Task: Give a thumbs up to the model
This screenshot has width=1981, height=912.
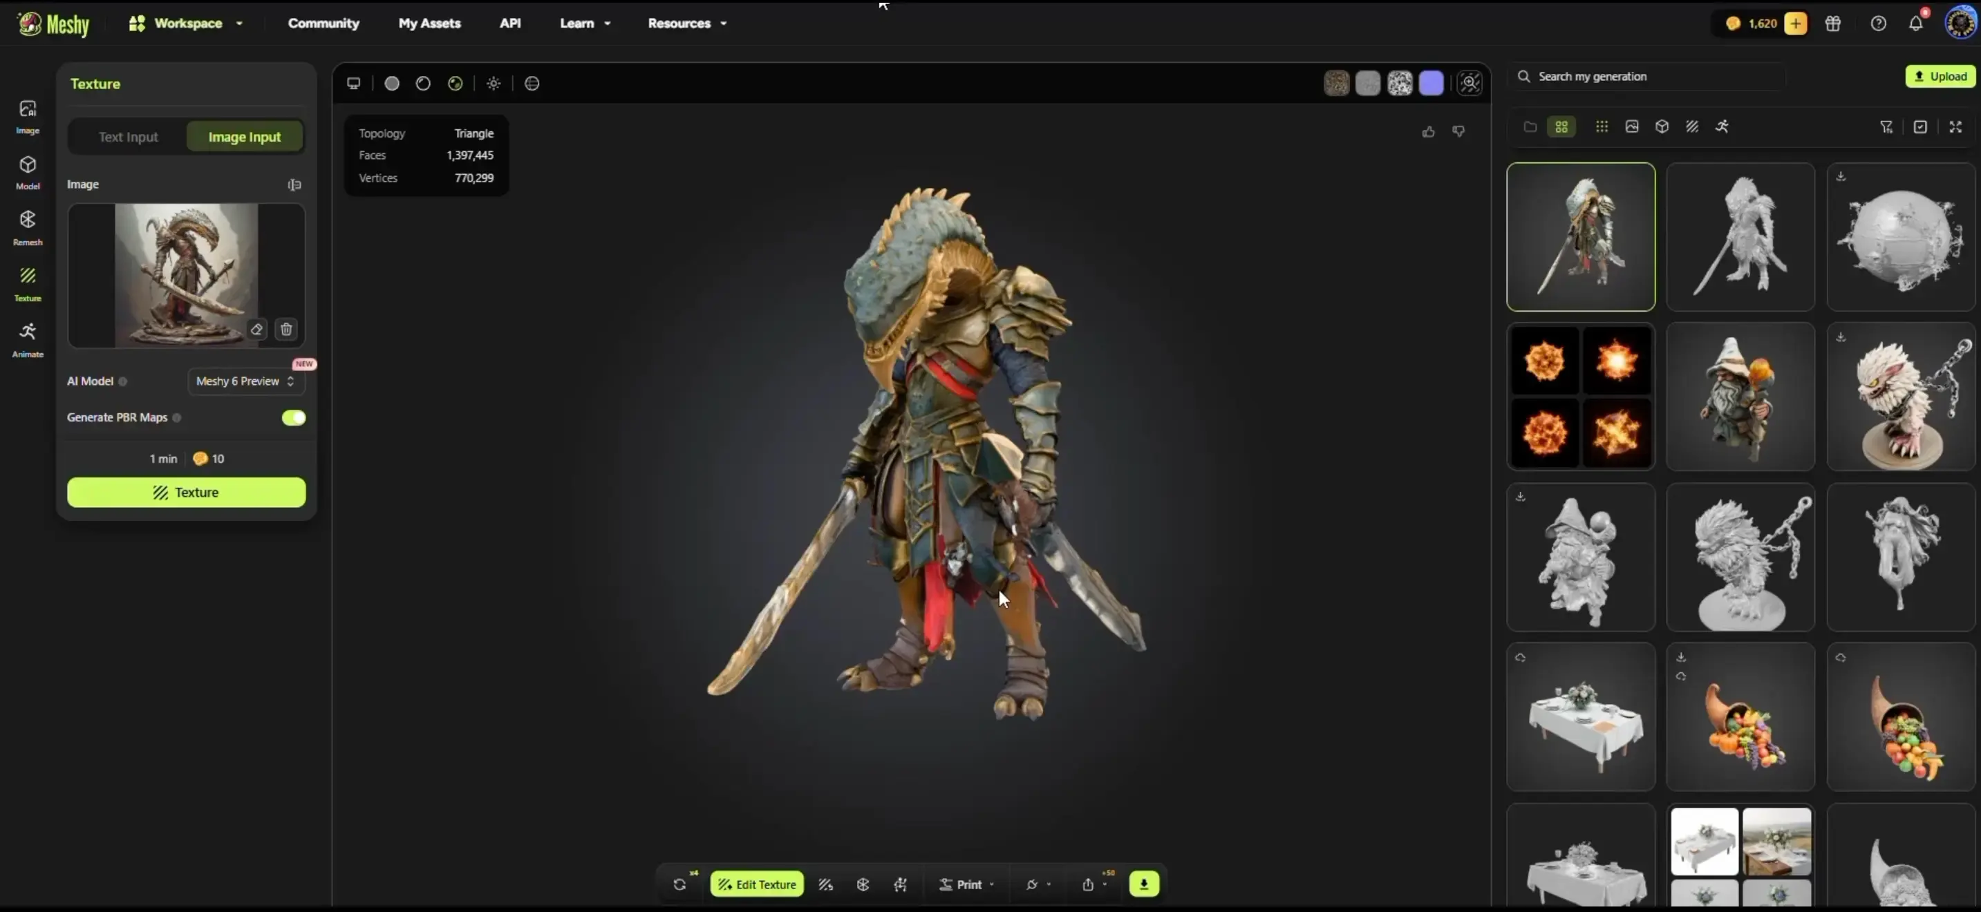Action: tap(1428, 131)
